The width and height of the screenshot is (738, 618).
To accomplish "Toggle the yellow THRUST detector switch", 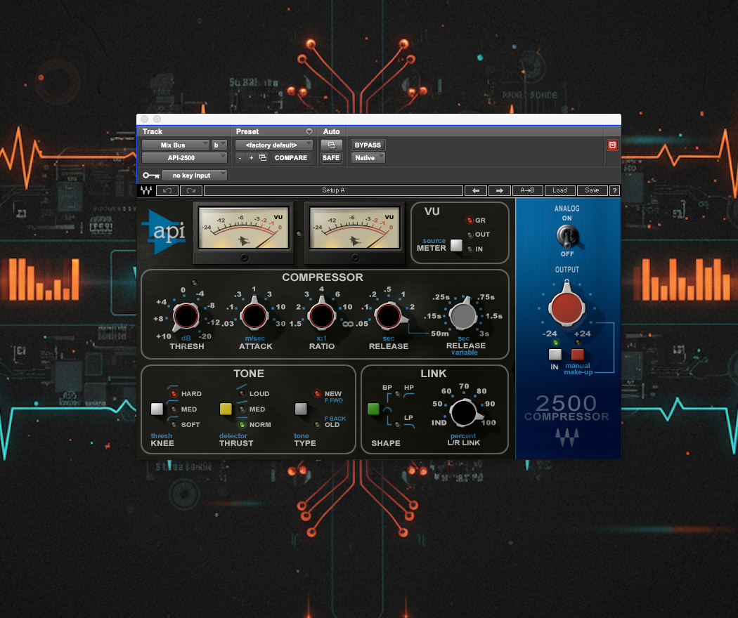I will (225, 409).
